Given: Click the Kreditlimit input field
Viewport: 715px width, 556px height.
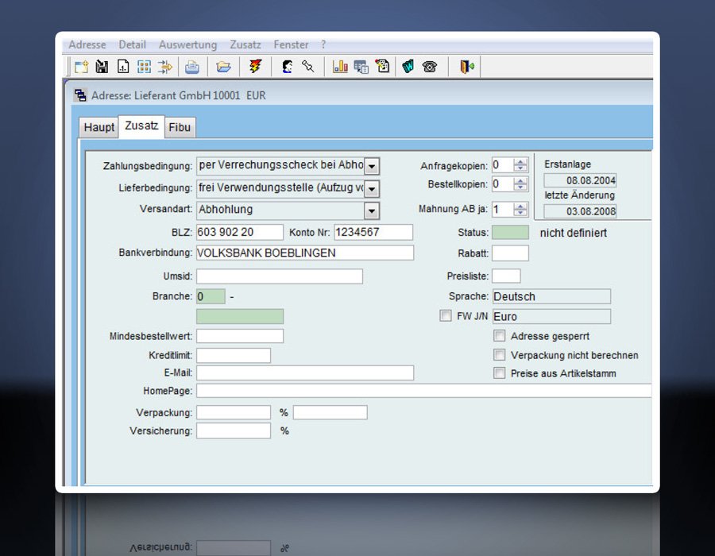Looking at the screenshot, I should pos(234,355).
